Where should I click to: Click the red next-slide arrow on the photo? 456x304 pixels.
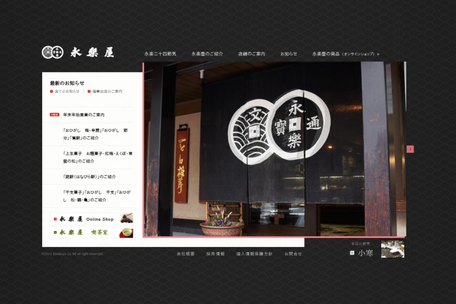click(x=410, y=149)
